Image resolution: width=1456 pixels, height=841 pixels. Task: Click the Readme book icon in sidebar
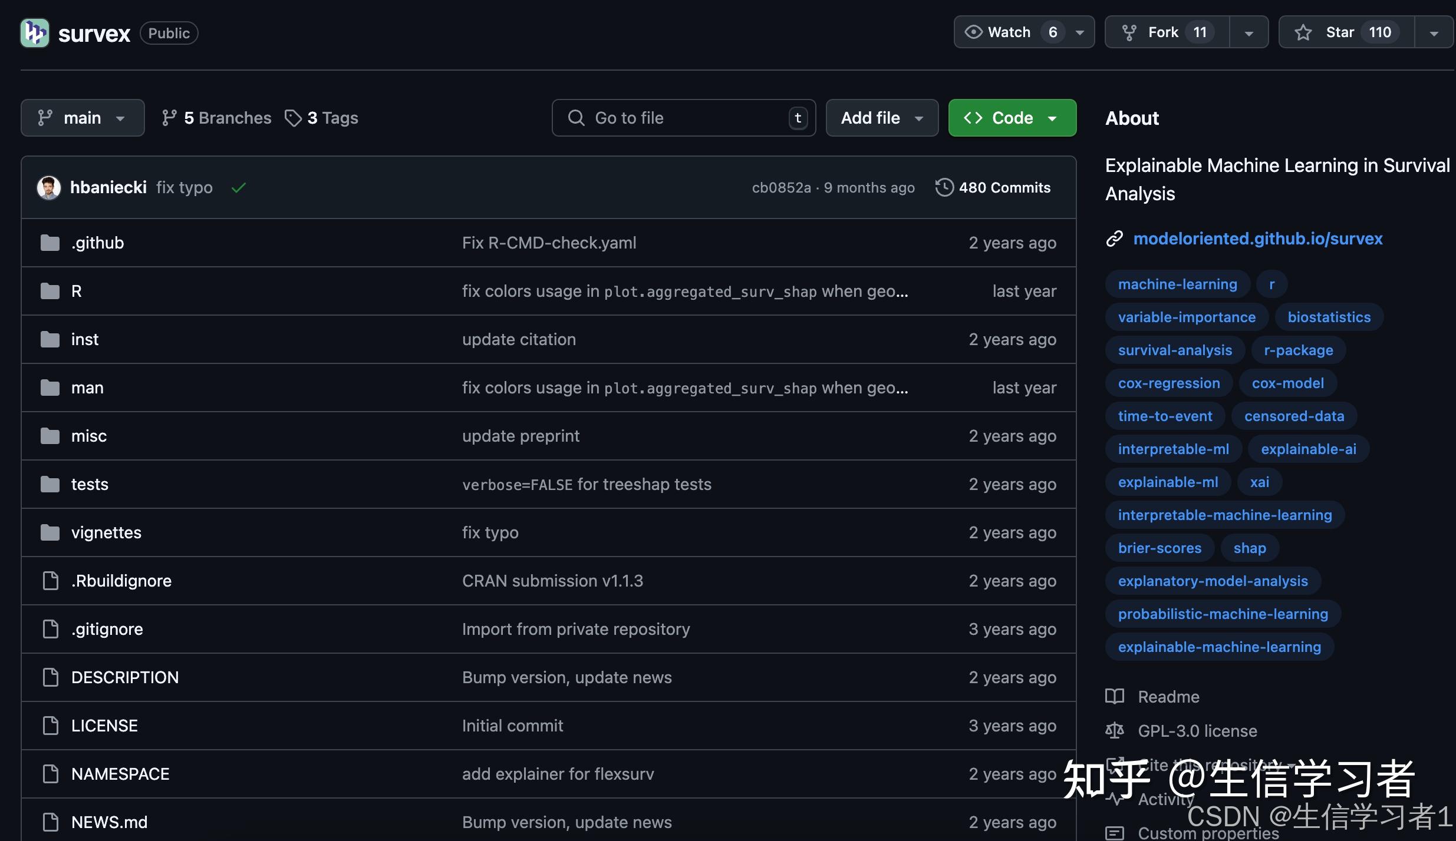tap(1115, 697)
